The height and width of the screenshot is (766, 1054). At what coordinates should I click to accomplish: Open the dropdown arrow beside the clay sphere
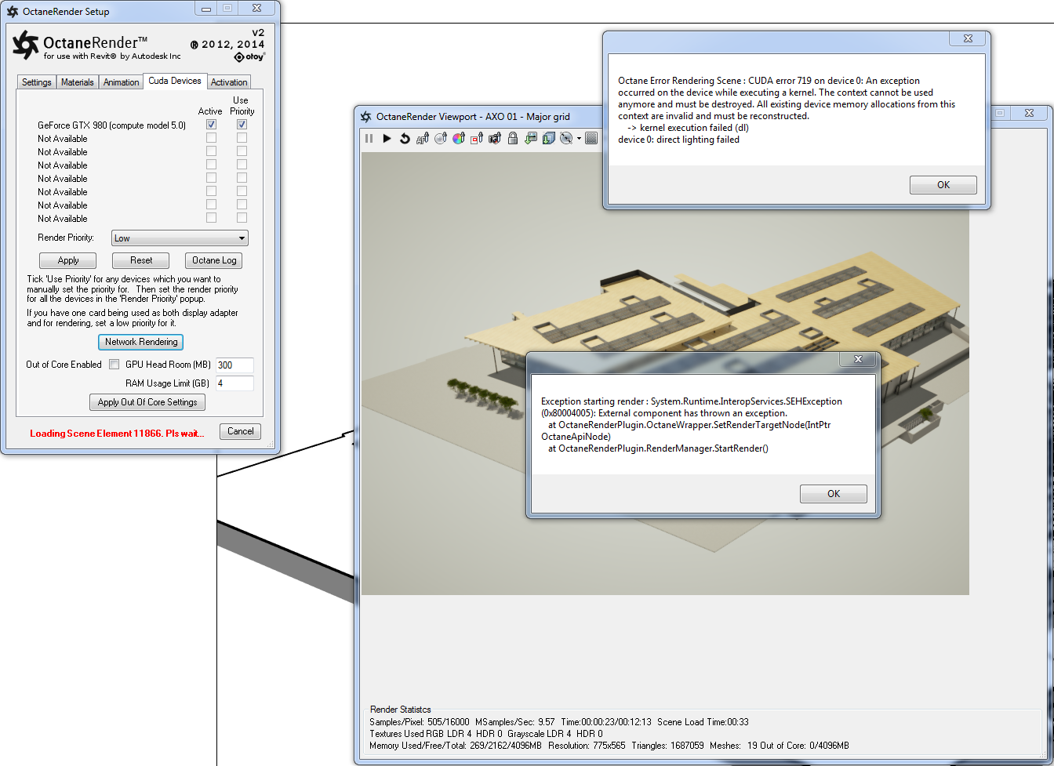(579, 139)
